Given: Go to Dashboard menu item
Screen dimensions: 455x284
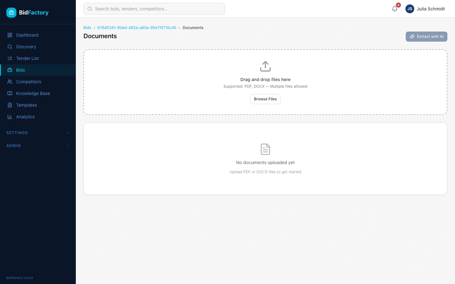Looking at the screenshot, I should tap(38, 35).
